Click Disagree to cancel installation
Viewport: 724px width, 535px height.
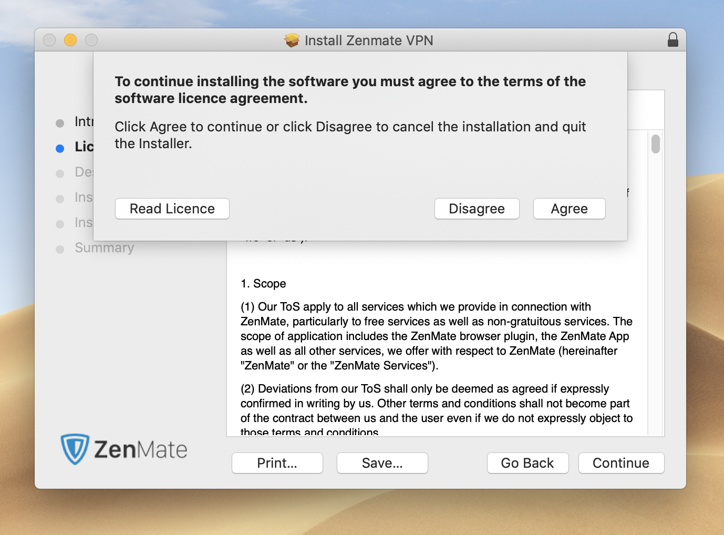(x=477, y=209)
